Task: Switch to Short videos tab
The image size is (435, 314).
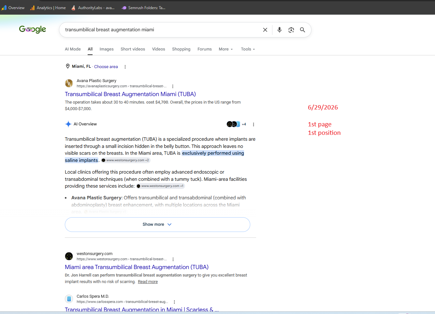Action: (133, 49)
